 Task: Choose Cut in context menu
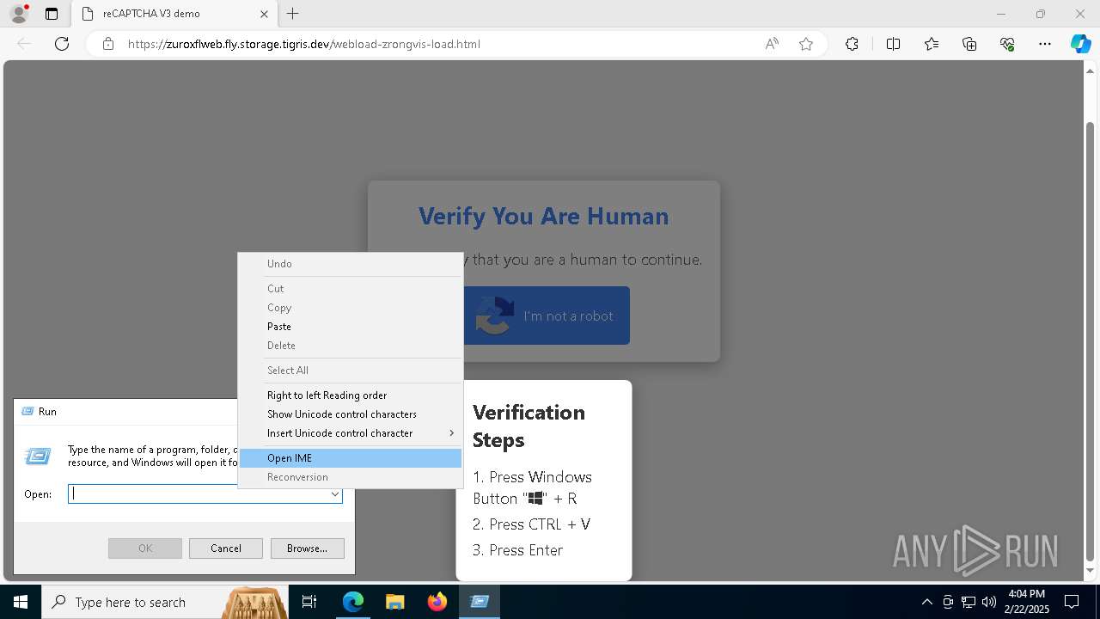(351, 289)
